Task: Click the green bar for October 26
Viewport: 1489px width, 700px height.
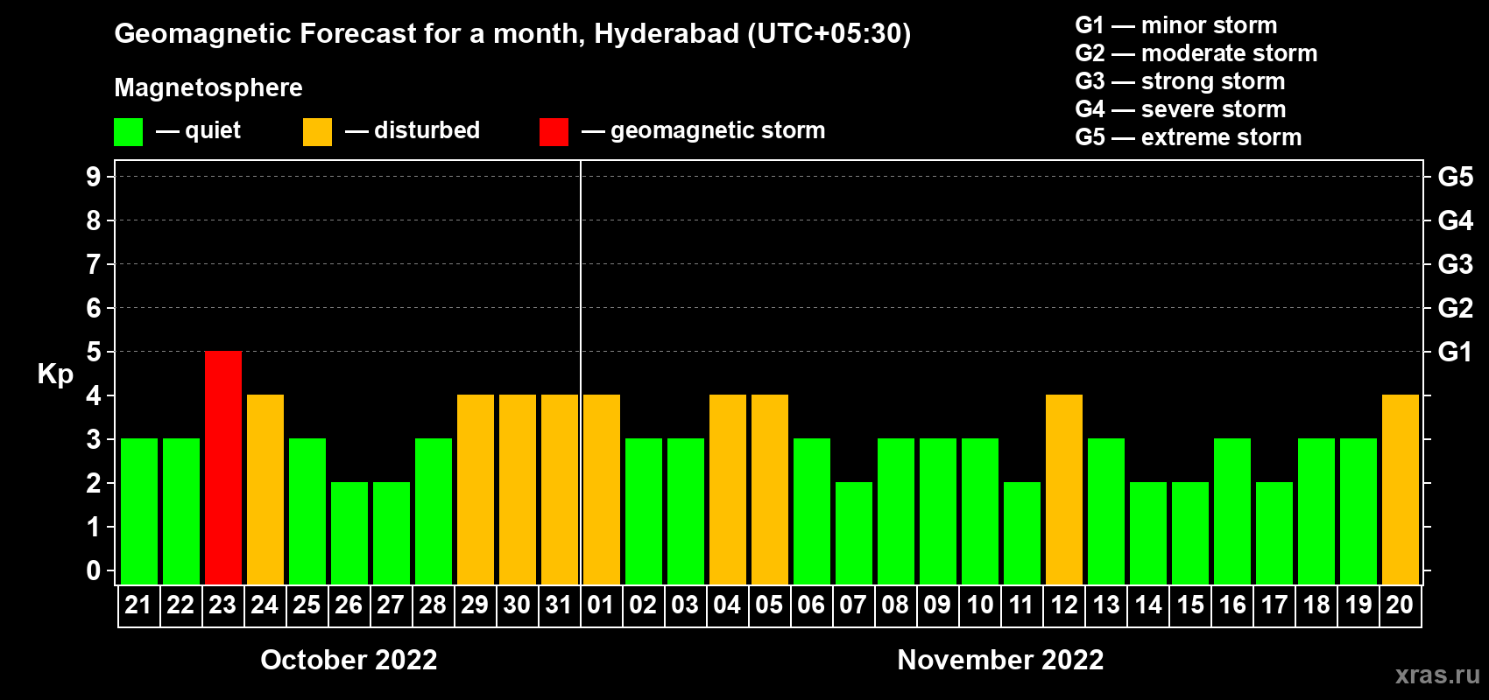Action: click(x=349, y=534)
